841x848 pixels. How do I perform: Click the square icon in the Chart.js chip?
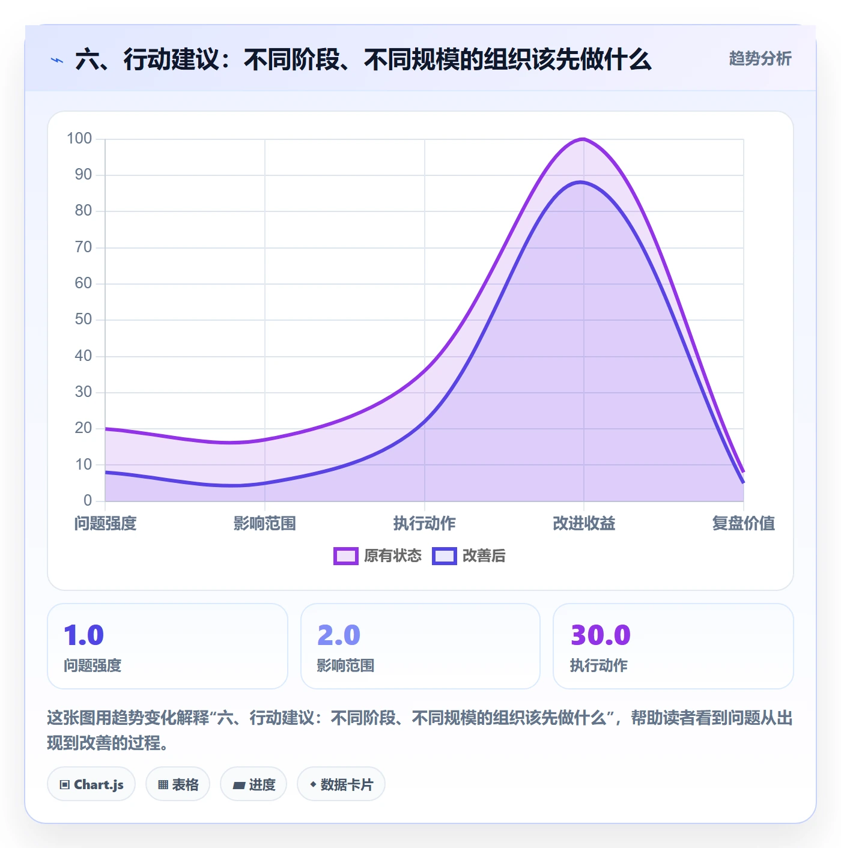pos(65,785)
